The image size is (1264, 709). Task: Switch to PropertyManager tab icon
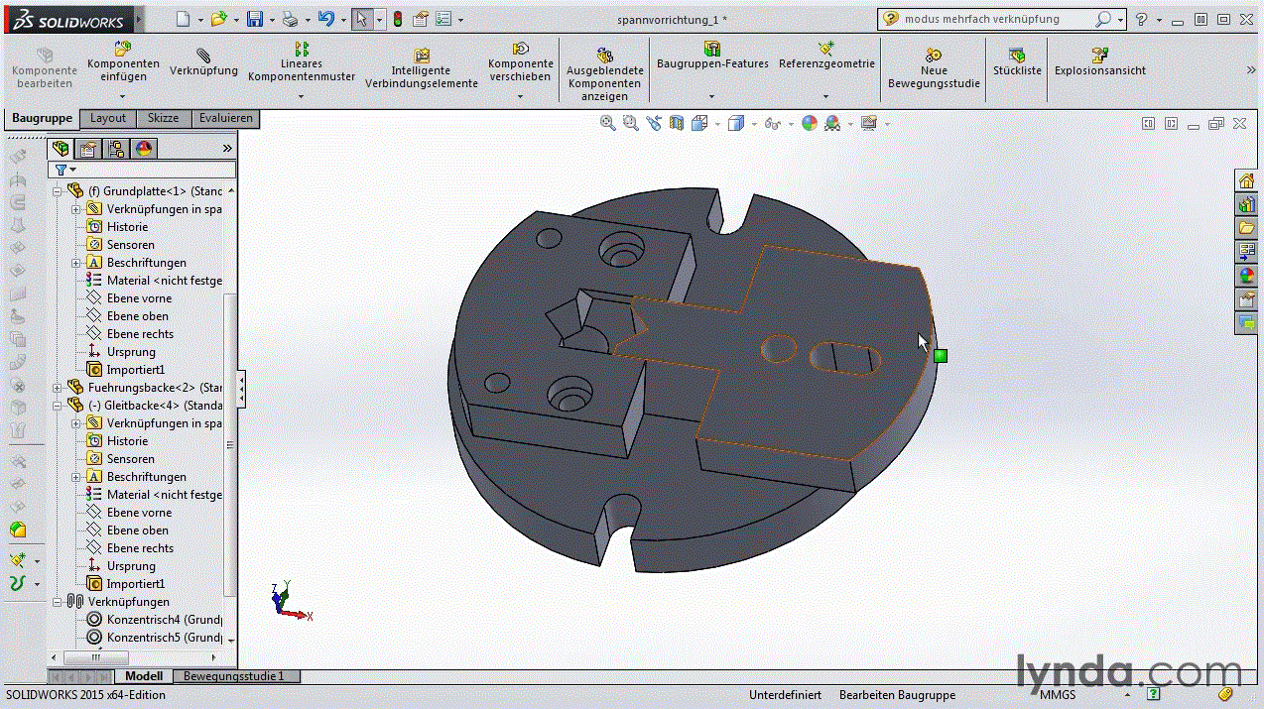coord(88,149)
